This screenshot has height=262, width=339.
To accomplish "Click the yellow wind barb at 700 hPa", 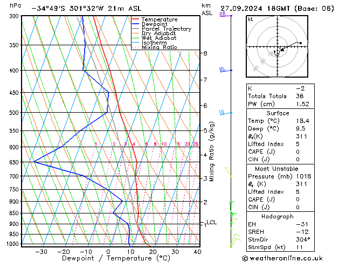I will click(229, 172).
